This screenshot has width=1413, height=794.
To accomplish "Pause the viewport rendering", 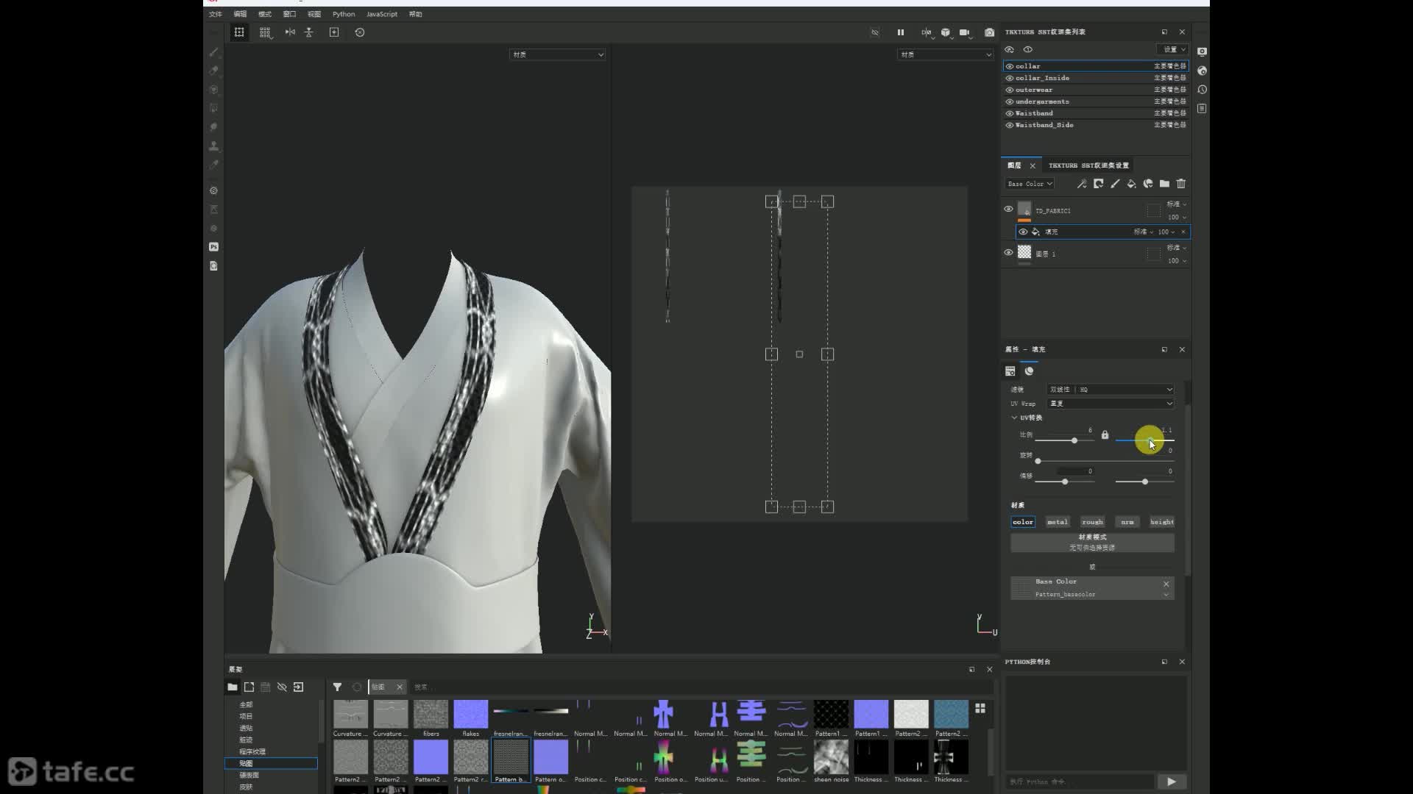I will pos(901,32).
